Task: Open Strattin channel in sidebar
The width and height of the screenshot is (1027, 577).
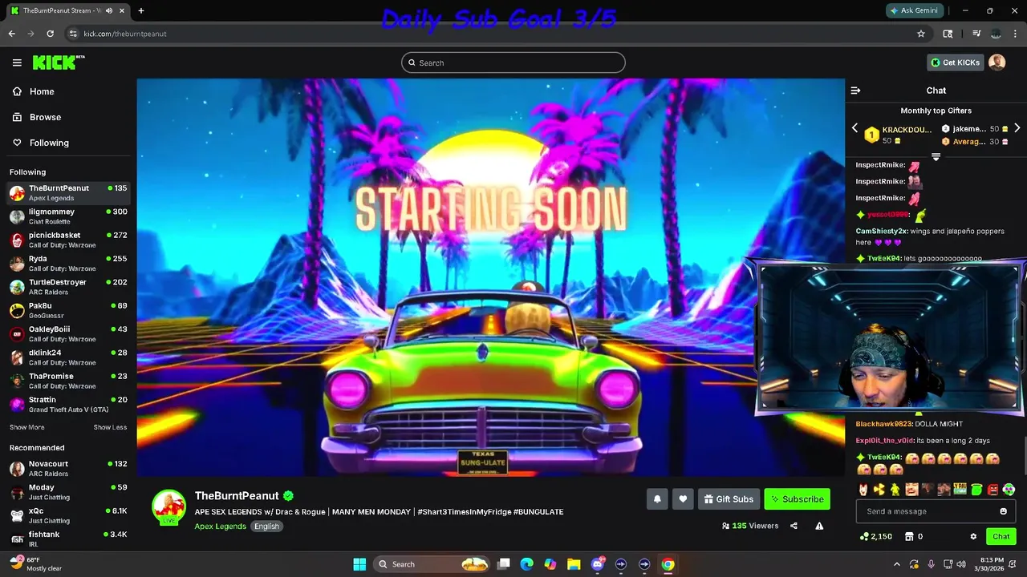Action: [68, 404]
